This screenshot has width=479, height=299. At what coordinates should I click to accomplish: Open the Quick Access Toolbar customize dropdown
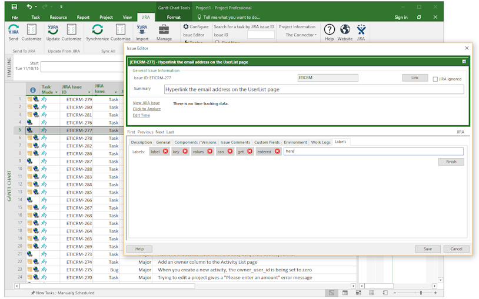pyautogui.click(x=61, y=6)
